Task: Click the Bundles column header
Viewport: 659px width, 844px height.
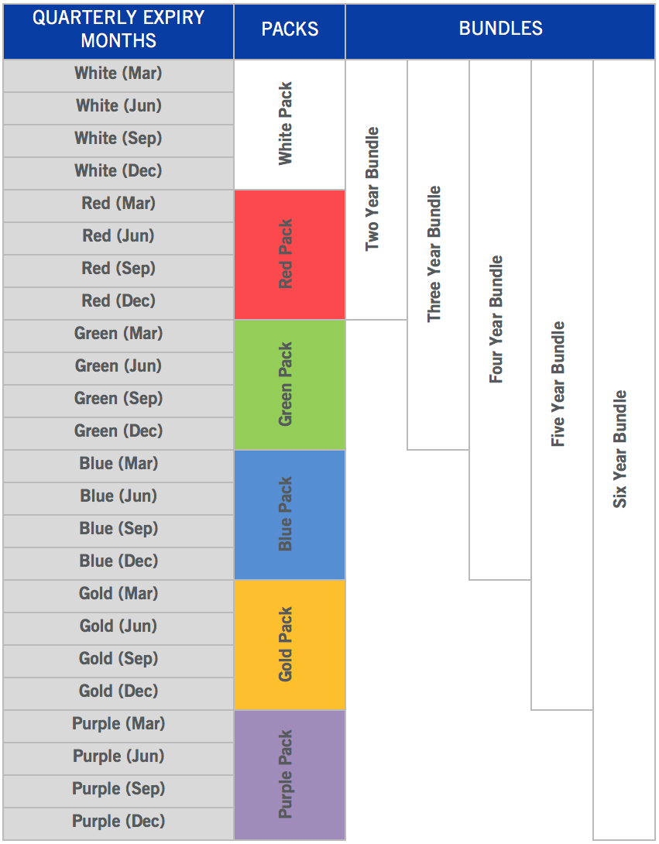Action: click(x=500, y=31)
